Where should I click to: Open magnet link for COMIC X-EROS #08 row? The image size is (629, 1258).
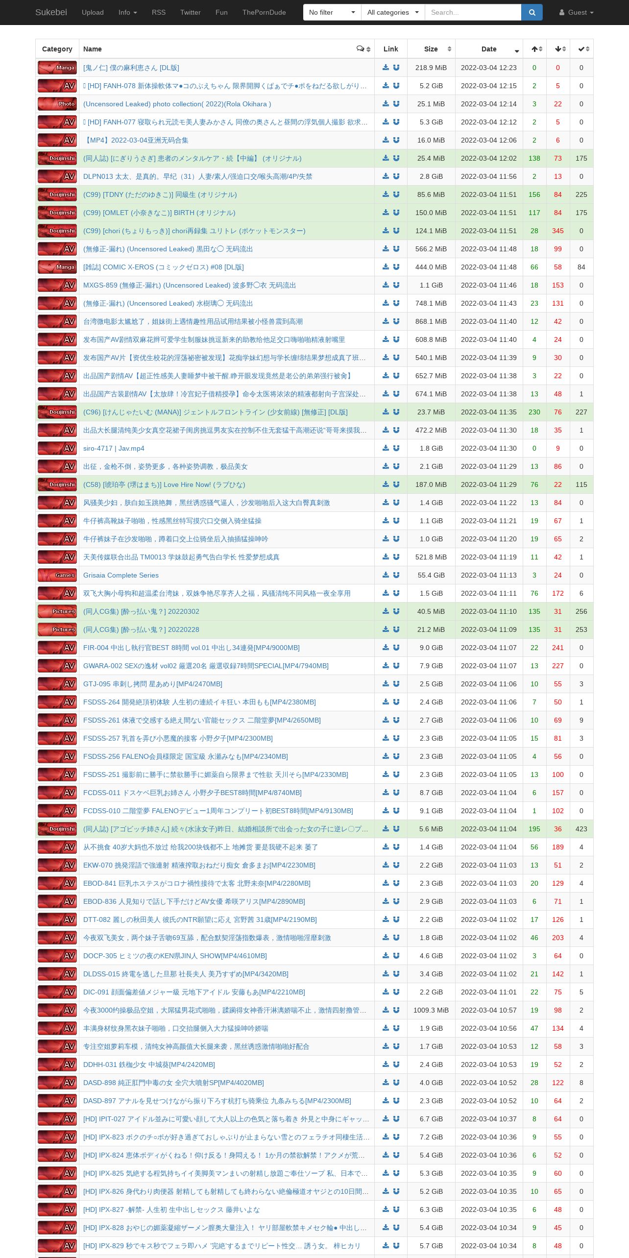tap(396, 267)
